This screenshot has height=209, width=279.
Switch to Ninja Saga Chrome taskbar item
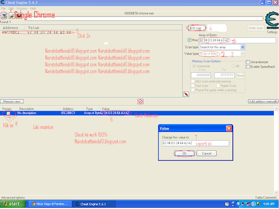[50, 204]
